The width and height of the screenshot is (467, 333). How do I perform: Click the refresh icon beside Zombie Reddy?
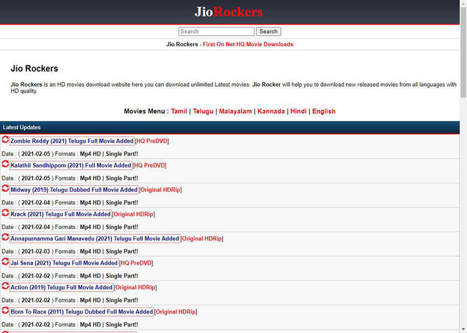(5, 139)
